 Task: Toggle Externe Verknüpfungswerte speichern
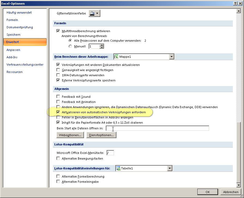58,80
